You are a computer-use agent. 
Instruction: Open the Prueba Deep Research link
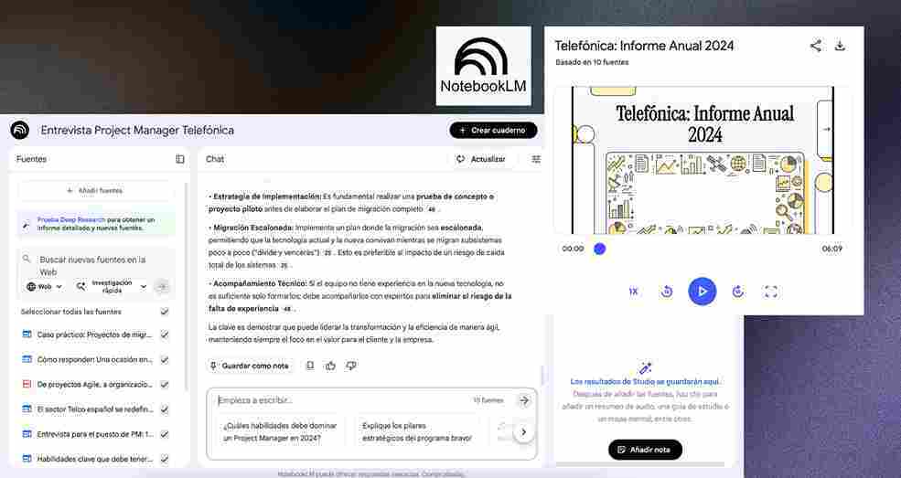(x=71, y=219)
